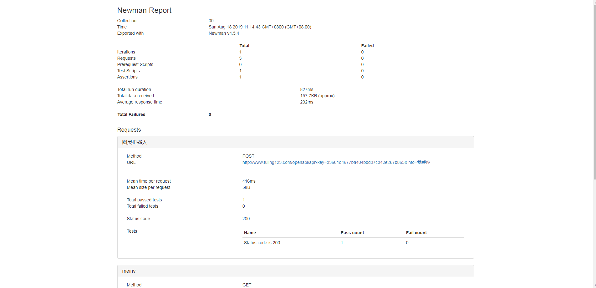Screen dimensions: 596x288
Task: Click the bold Total Failures label
Action: tap(131, 114)
